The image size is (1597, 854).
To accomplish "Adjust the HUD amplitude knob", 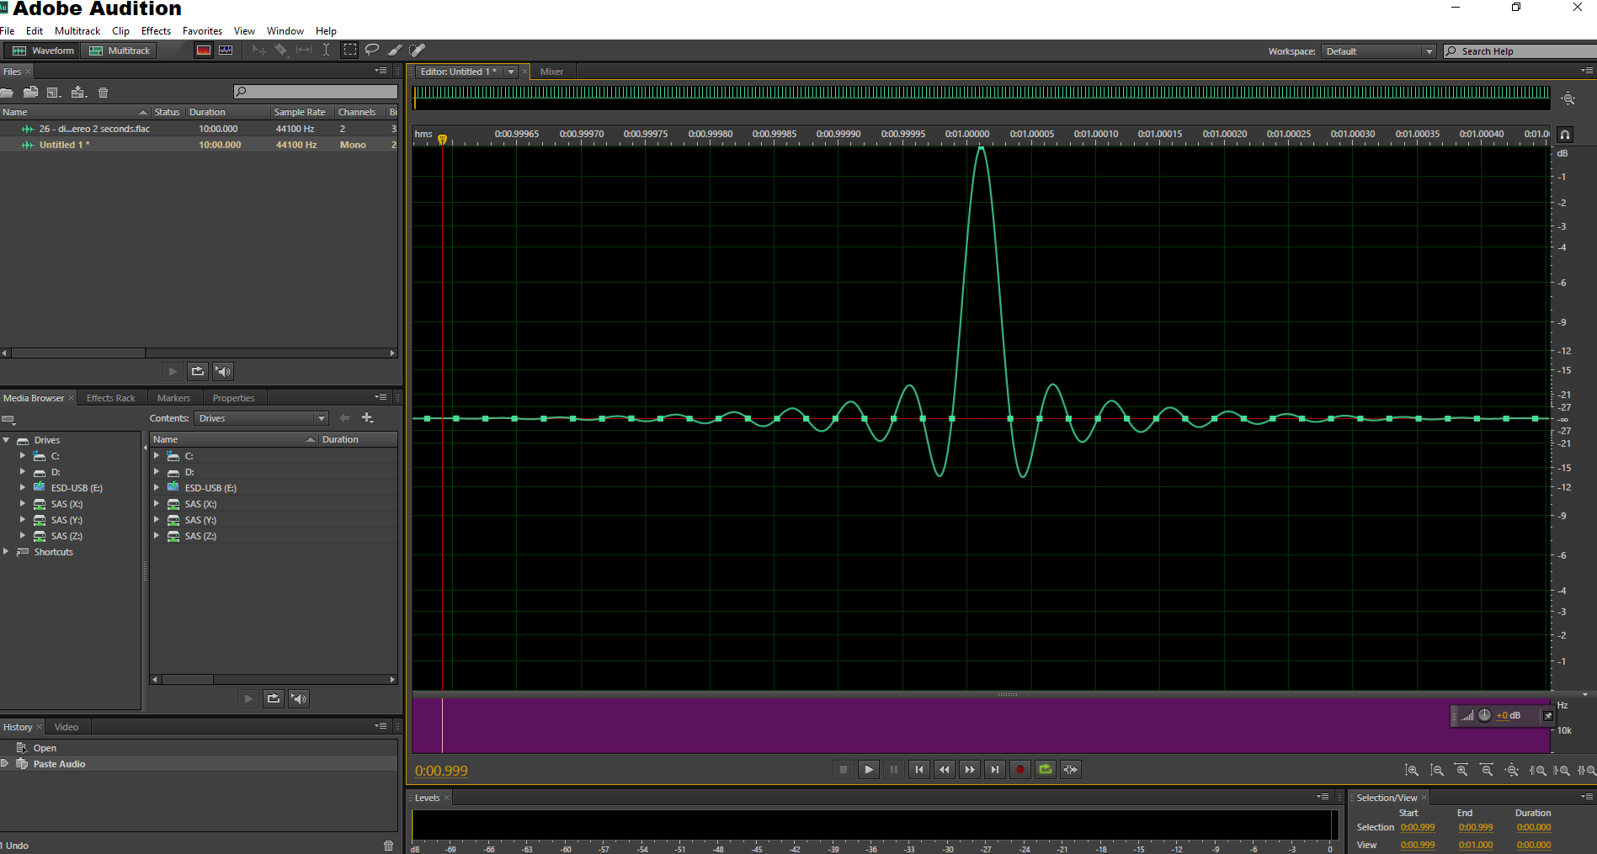I will point(1485,715).
